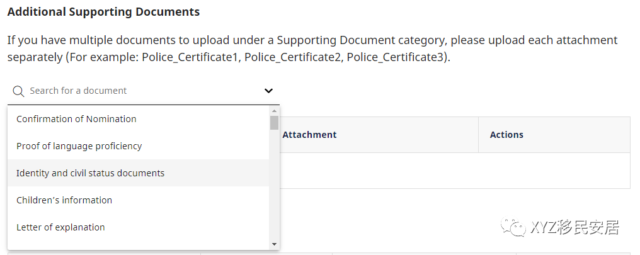Click the dropdown list scrollbar thumb
This screenshot has height=255, width=640.
[x=274, y=122]
